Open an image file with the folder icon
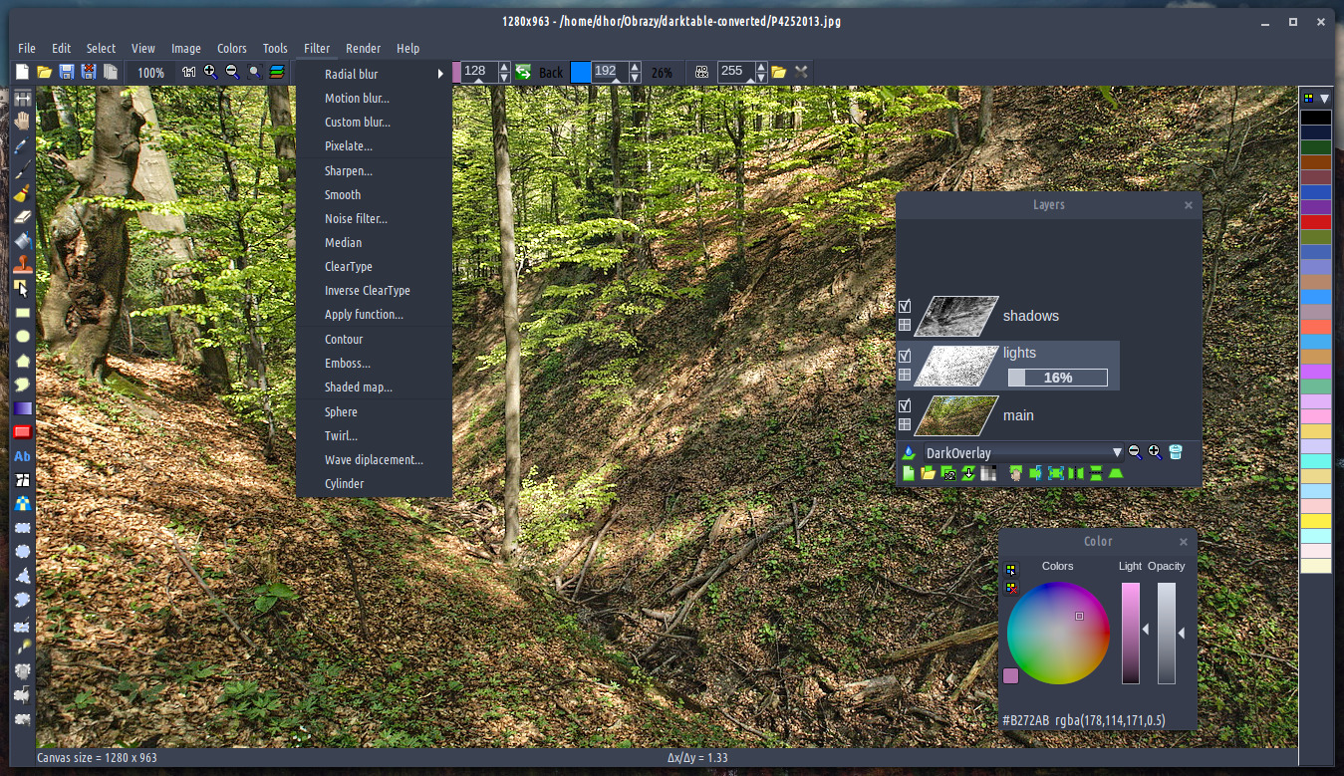 (44, 72)
